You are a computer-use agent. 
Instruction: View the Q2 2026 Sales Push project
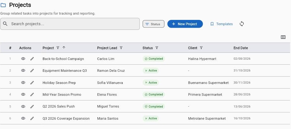[23, 106]
